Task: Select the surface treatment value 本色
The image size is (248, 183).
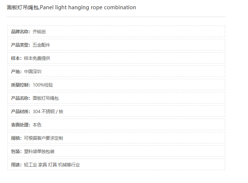Action: coord(37,125)
